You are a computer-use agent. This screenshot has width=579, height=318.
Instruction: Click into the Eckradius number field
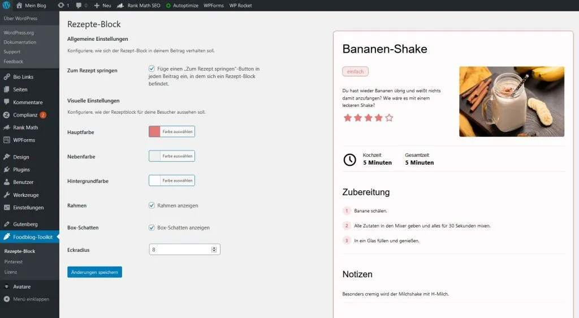180,250
